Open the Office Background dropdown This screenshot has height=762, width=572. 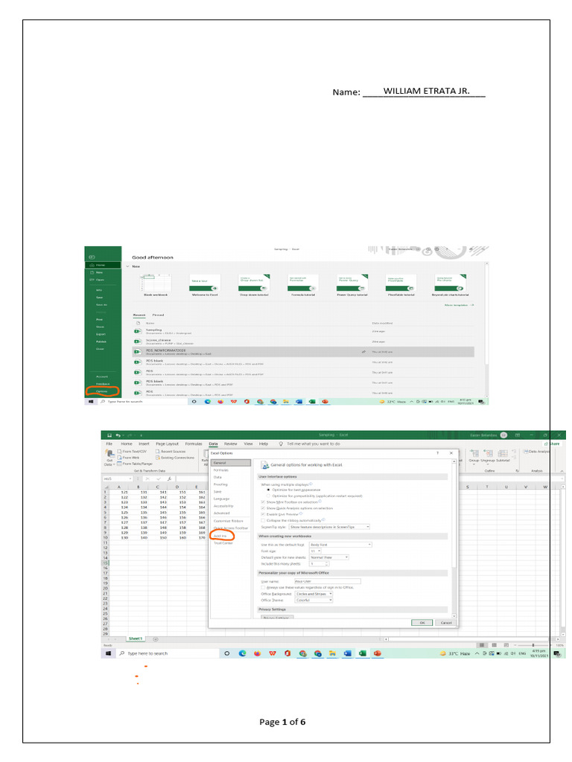[x=314, y=594]
